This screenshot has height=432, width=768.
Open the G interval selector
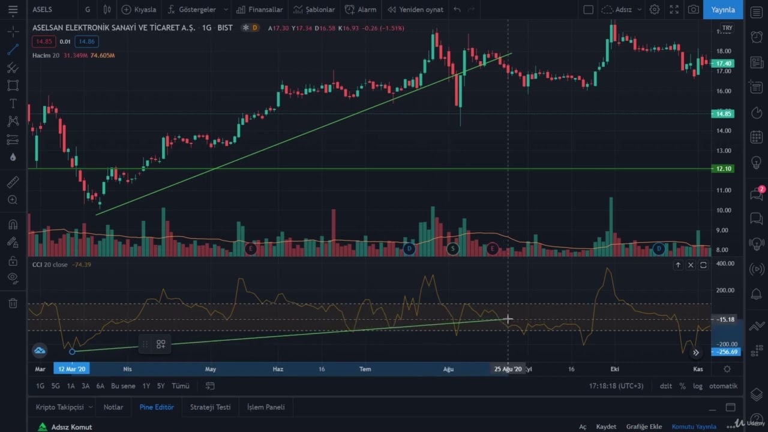[88, 10]
